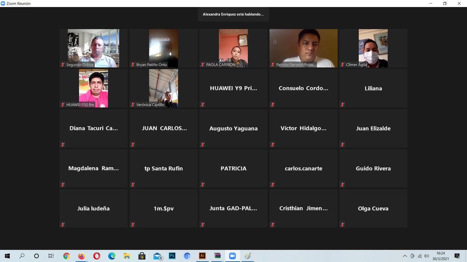Click the muted mic icon on Augusto Yaguana tile

coord(203,144)
